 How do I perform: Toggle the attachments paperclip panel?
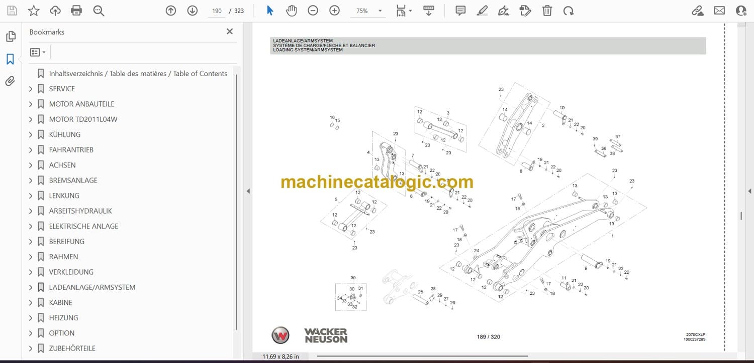click(x=10, y=81)
